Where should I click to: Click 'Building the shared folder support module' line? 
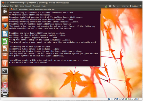[x=38, y=35]
